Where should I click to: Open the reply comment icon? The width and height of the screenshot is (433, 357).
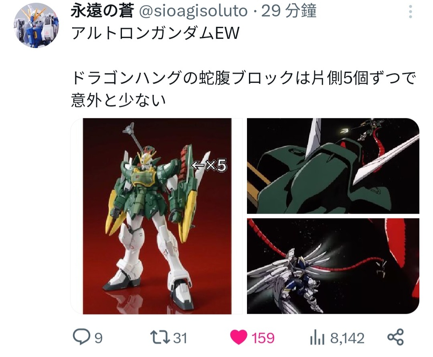pyautogui.click(x=81, y=337)
